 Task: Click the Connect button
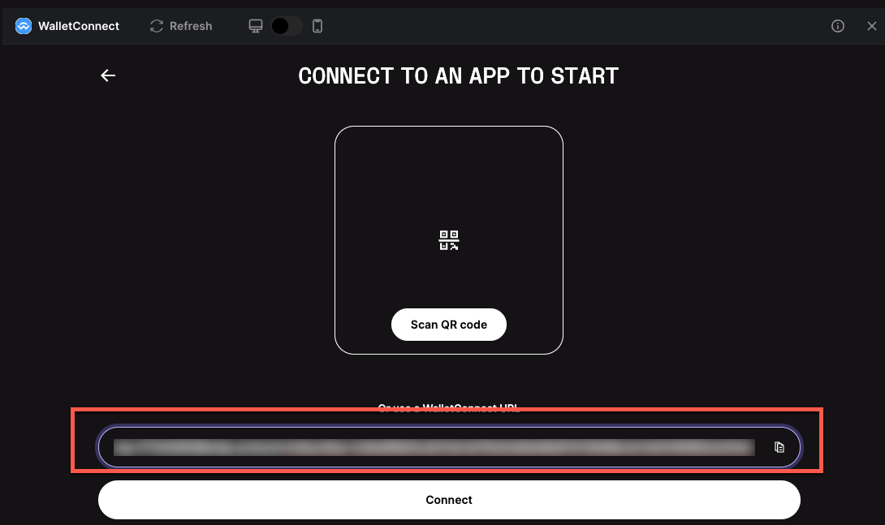pos(449,500)
